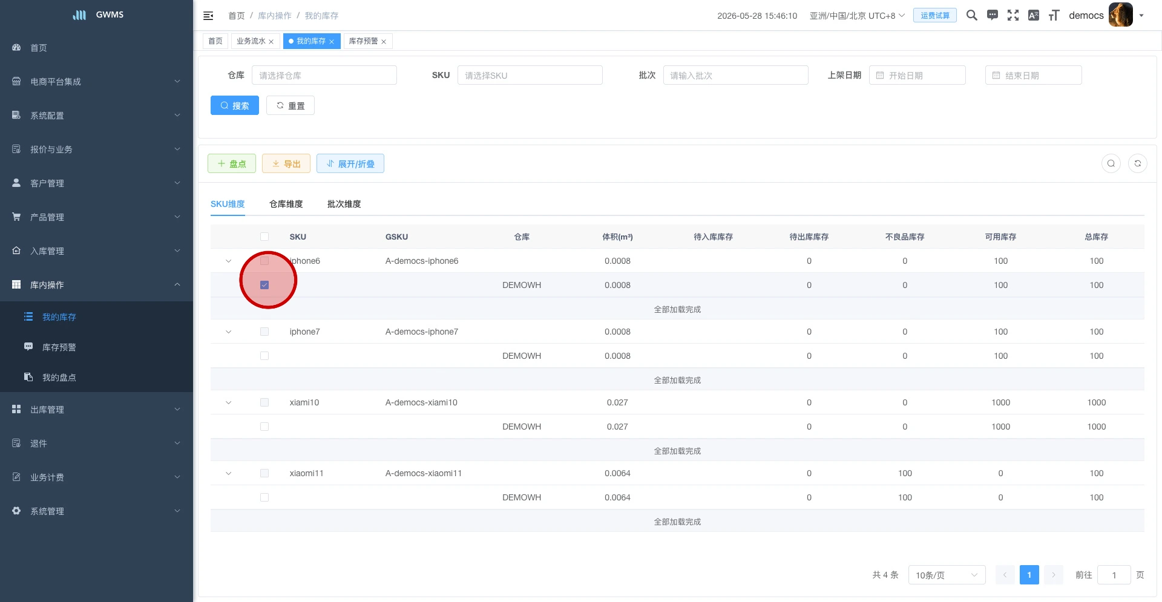
Task: Click the 客户管理 person icon
Action: click(16, 183)
